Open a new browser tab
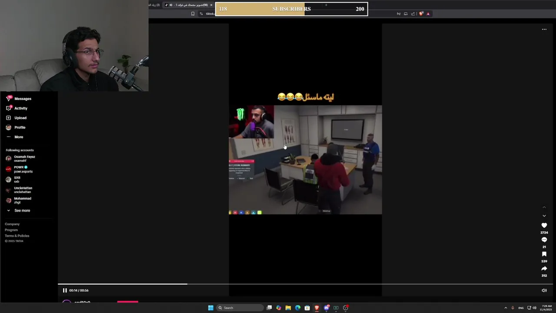The width and height of the screenshot is (556, 313). coord(326,5)
